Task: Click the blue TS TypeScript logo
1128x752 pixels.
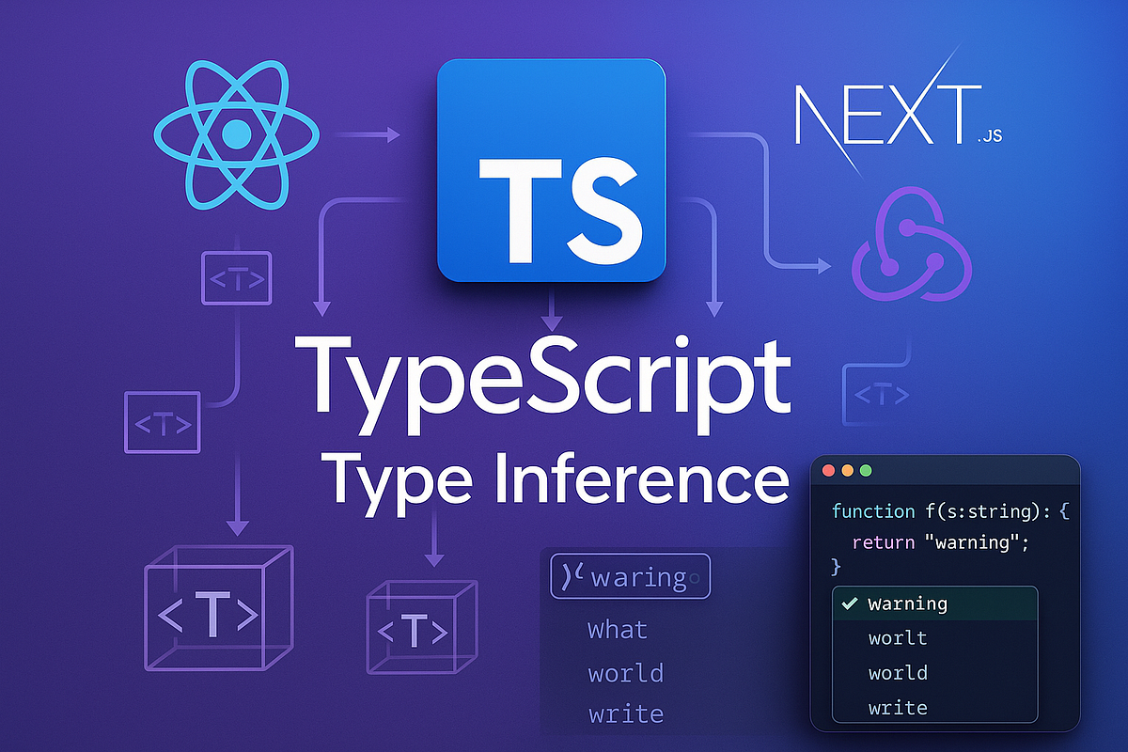Action: 551,170
